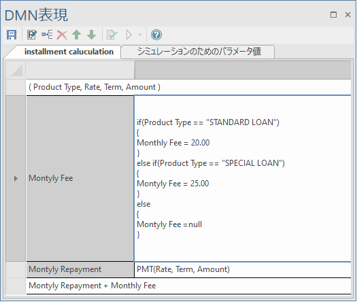Expand the Montyly Fee row arrow marker
The width and height of the screenshot is (357, 306).
click(x=16, y=178)
